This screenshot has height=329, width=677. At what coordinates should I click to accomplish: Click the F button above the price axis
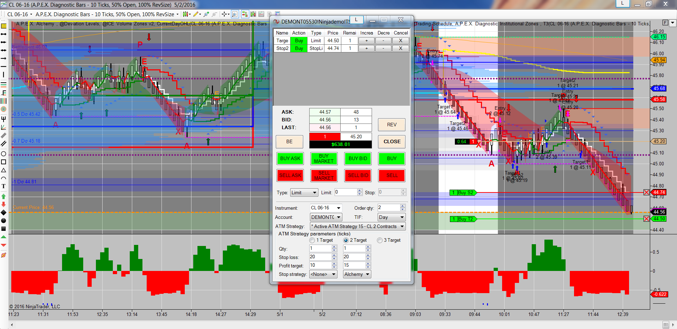point(665,23)
